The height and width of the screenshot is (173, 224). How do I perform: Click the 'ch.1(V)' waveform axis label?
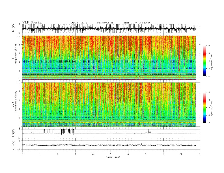pos(14,29)
